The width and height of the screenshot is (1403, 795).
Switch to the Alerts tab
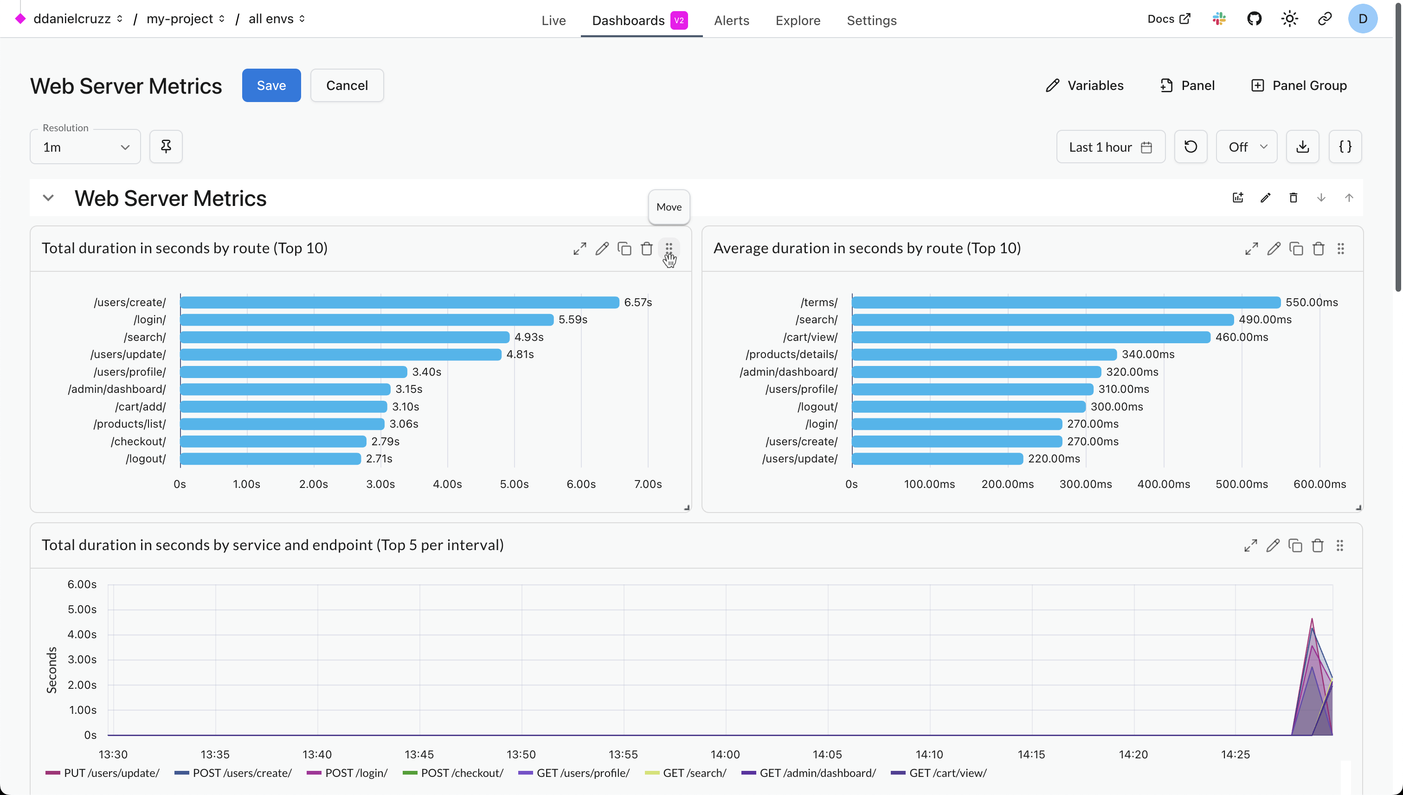pyautogui.click(x=731, y=20)
